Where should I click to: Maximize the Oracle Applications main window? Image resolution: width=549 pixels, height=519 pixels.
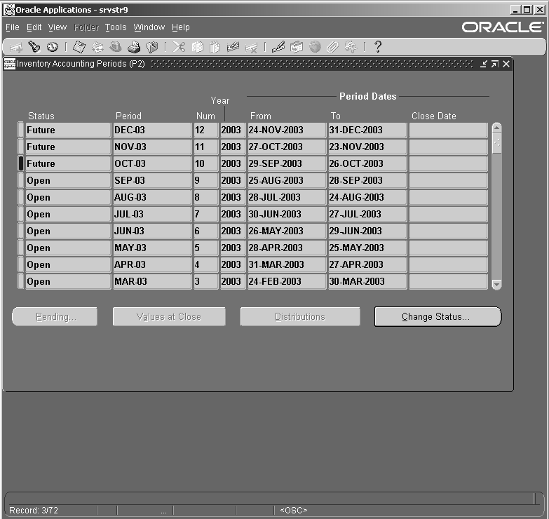527,10
